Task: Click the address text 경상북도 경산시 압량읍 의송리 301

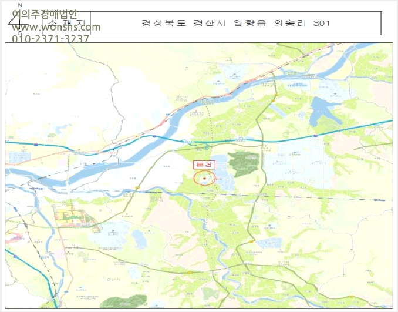Action: [235, 23]
